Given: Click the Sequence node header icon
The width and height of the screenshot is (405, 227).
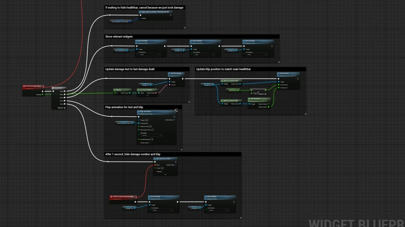Looking at the screenshot, I should [53, 88].
